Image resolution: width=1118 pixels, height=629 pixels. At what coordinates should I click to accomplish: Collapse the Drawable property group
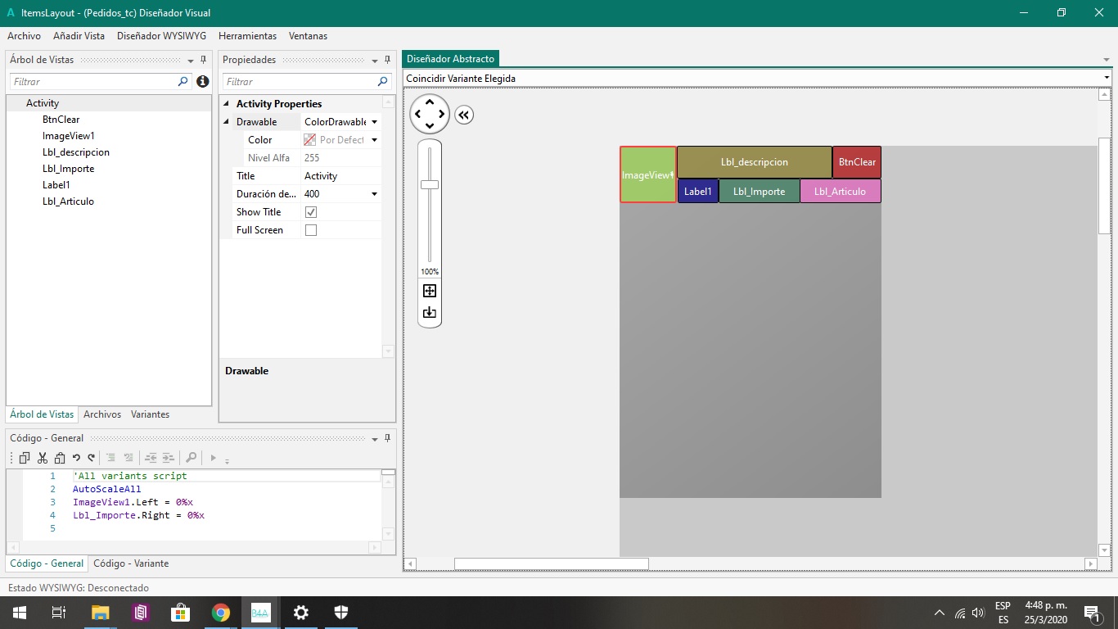tap(228, 122)
